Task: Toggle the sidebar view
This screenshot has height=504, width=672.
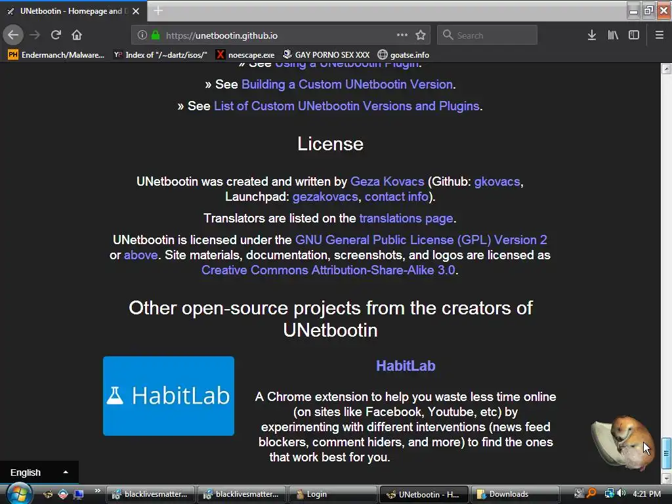Action: (x=634, y=35)
